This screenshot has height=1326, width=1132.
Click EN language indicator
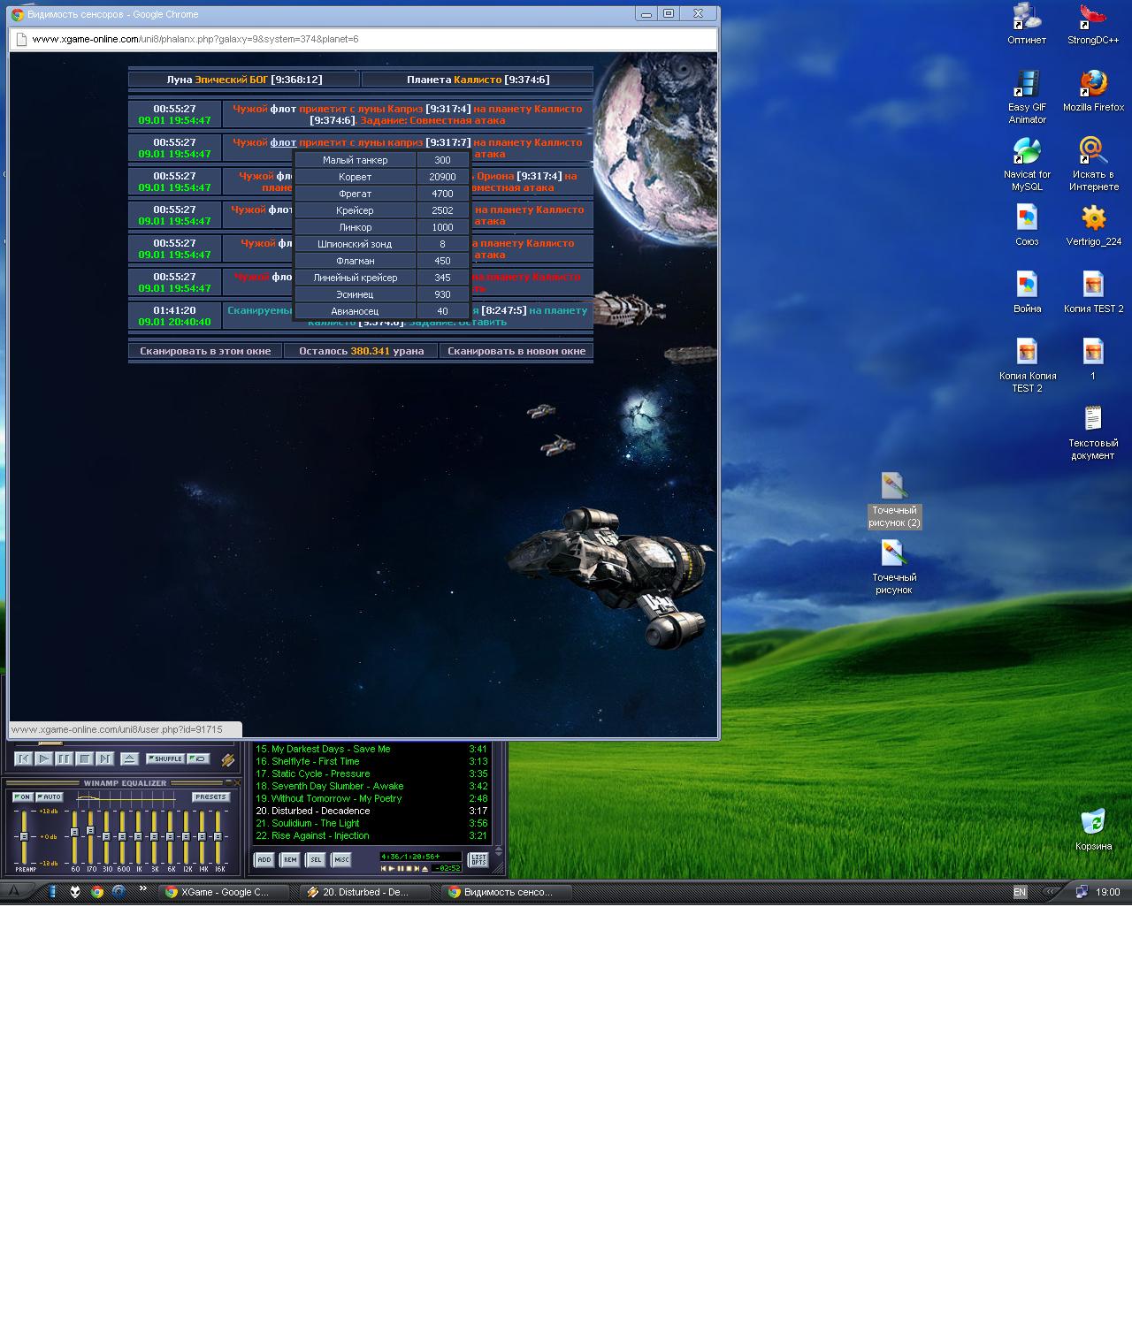tap(1020, 892)
